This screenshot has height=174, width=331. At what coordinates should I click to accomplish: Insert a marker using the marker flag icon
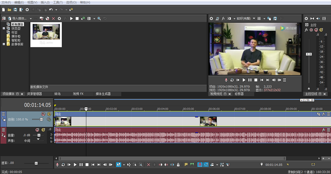(186, 165)
